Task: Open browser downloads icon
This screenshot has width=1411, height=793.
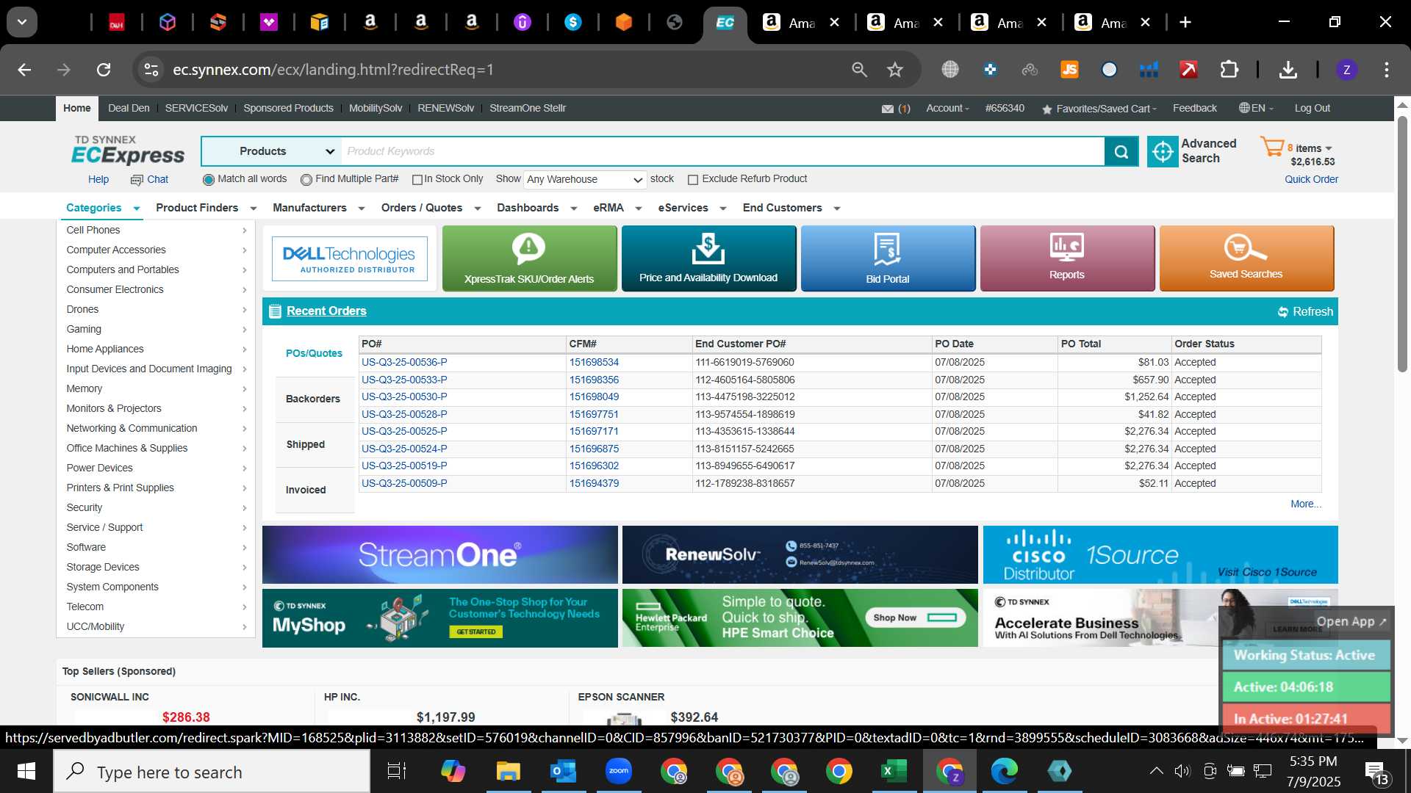Action: 1288,70
